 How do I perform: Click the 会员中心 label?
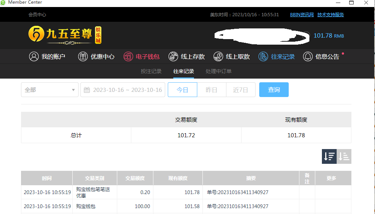(x=37, y=15)
